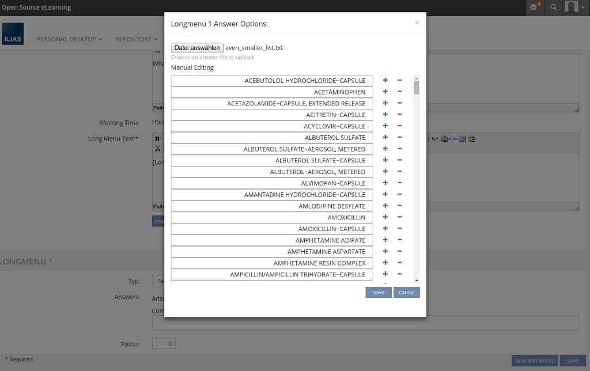Click the search magnifier icon
590x371 pixels.
pyautogui.click(x=554, y=7)
